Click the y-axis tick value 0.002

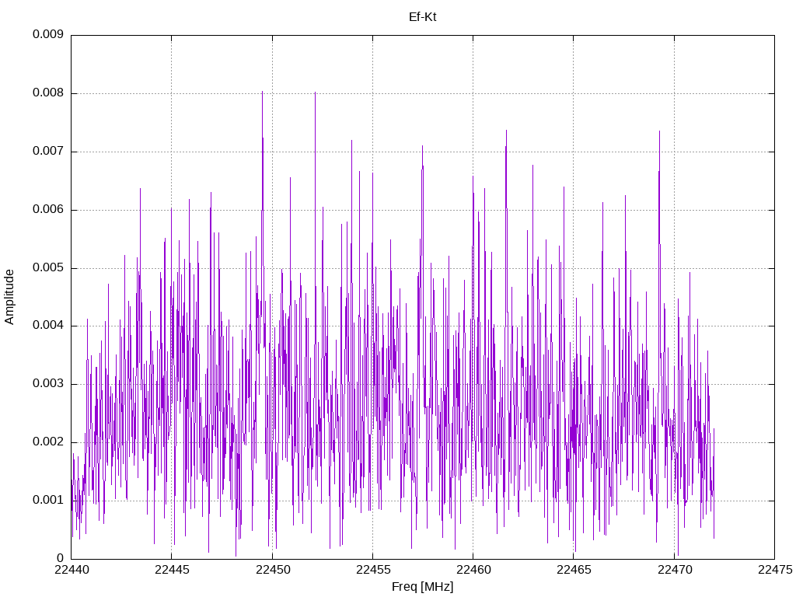coord(48,442)
